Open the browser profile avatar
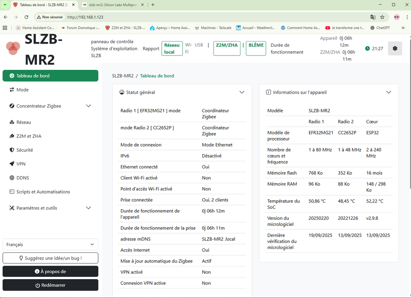 [x=397, y=17]
